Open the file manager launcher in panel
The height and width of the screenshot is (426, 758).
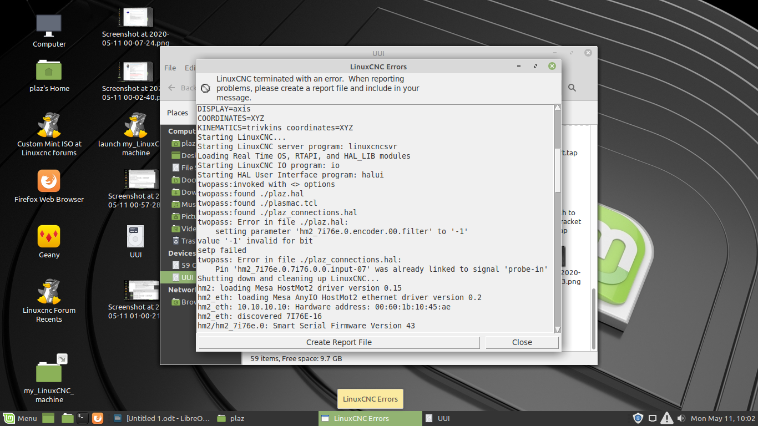pos(68,418)
